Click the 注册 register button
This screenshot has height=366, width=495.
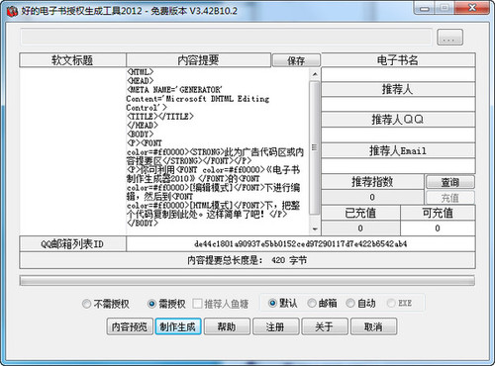pos(275,326)
